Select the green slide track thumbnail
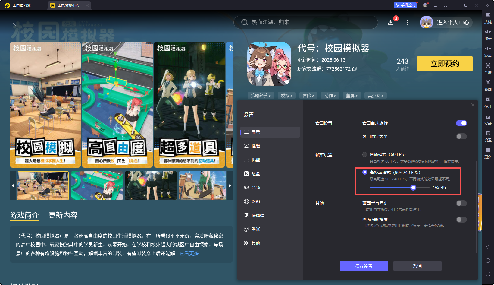Viewport: 494px width, 285px height. (97, 186)
